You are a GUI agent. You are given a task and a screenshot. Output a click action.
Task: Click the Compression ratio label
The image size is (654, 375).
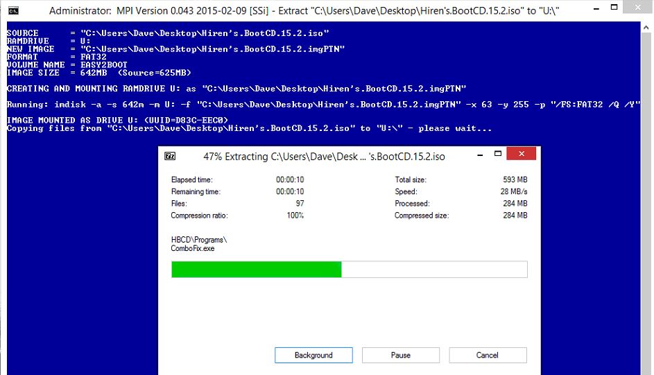coord(199,216)
